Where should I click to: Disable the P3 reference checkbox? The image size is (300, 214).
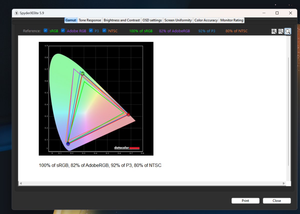coord(91,31)
